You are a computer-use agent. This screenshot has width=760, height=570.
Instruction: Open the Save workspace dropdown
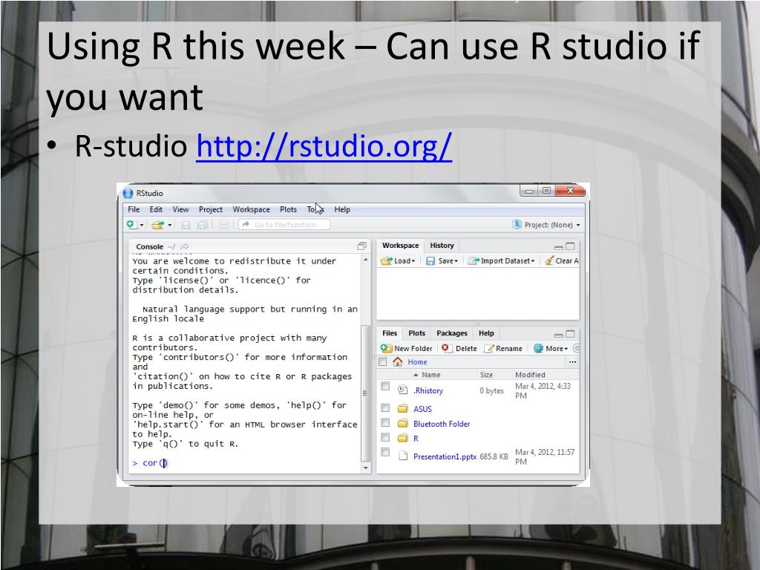click(442, 261)
